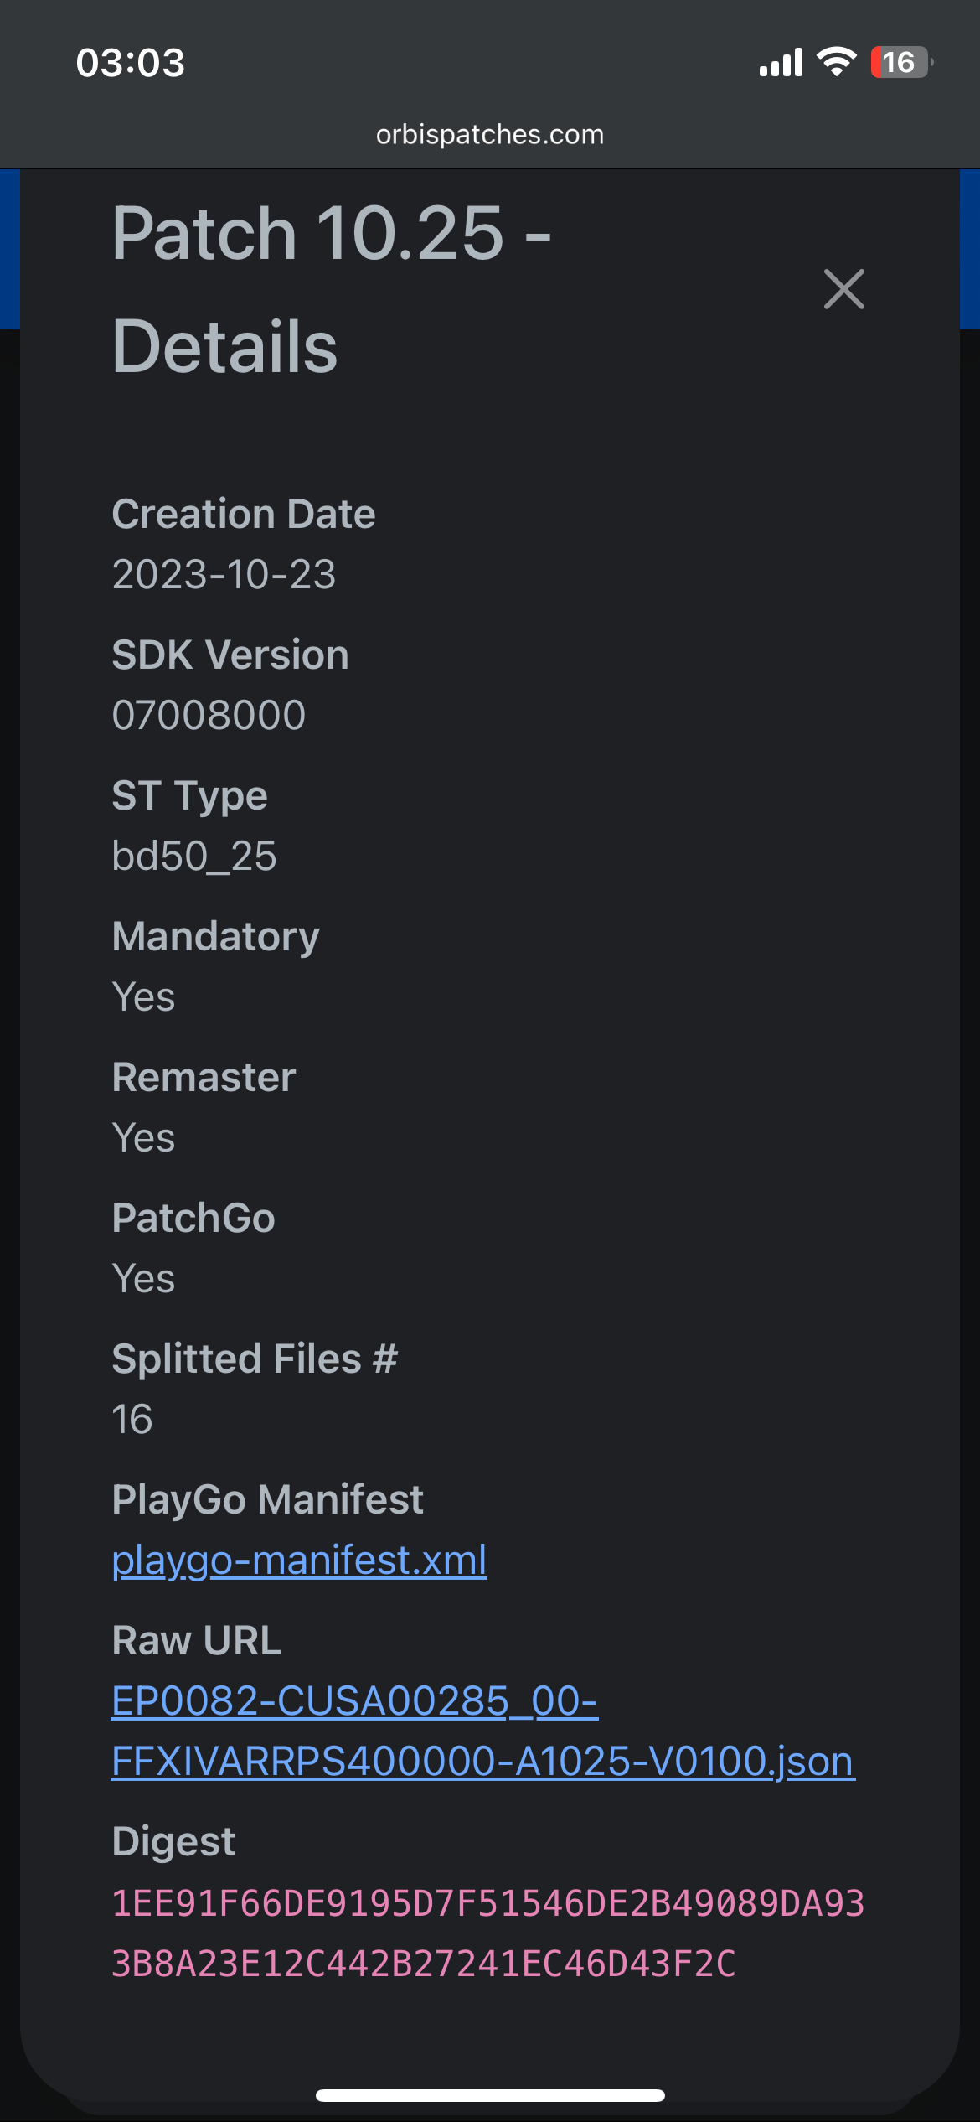The image size is (980, 2122).
Task: Click the Patch 10.25 - Details heading
Action: tap(332, 289)
